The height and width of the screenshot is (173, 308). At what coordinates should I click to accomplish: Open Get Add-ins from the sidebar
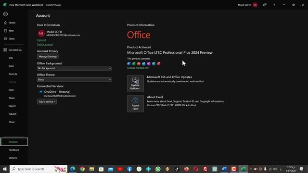(x=13, y=50)
